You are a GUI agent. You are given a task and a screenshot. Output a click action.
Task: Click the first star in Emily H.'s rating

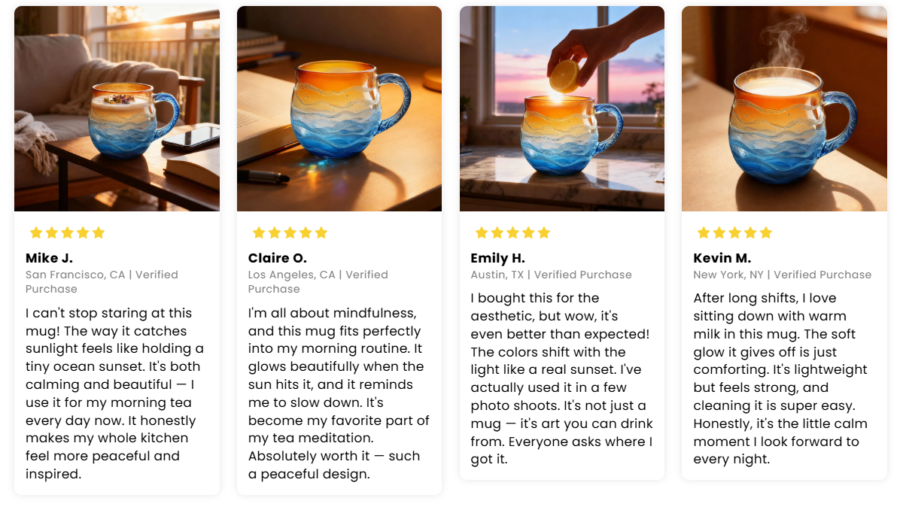click(x=481, y=232)
